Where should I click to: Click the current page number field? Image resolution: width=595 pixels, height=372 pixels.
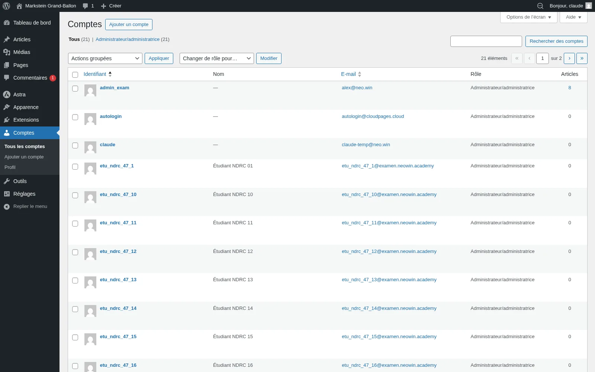(x=543, y=58)
